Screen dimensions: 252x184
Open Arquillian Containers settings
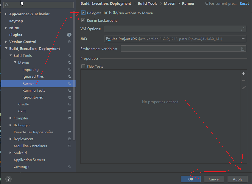(30, 146)
